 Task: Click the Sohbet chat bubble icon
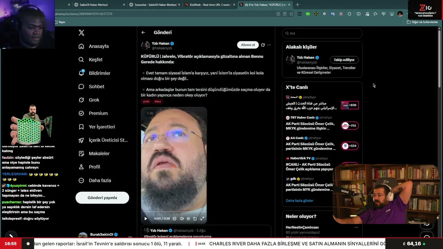(81, 86)
